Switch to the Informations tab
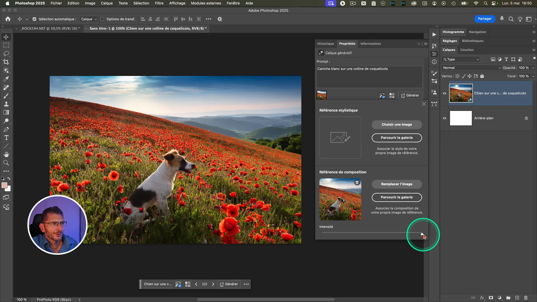Screen dimensions: 537x302 (x=370, y=44)
